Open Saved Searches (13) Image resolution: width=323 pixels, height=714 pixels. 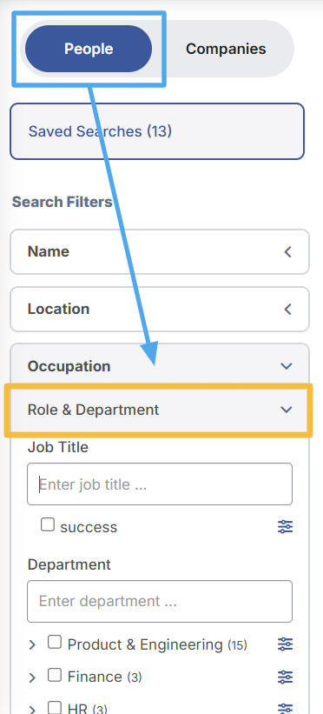point(157,131)
